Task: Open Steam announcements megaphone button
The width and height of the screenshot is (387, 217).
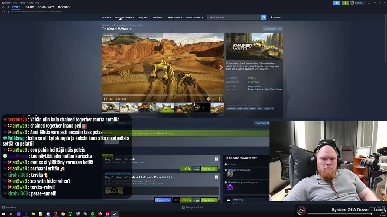Action: [x=337, y=3]
